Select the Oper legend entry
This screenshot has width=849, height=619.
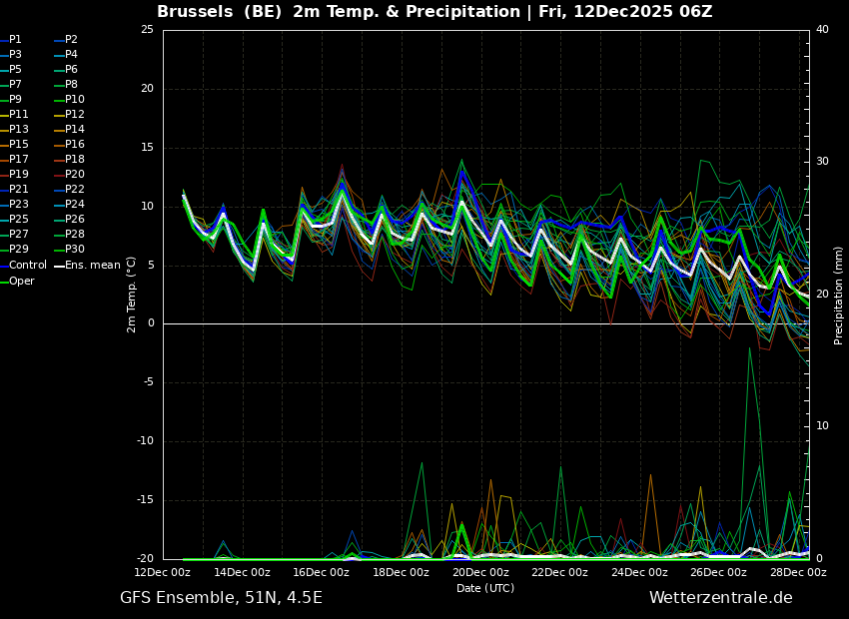click(x=22, y=282)
